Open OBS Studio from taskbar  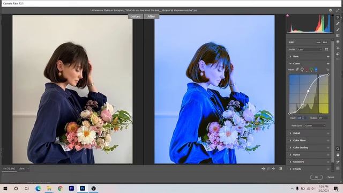click(93, 188)
